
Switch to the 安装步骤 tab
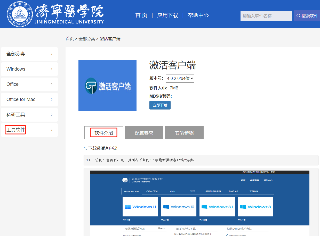point(184,133)
